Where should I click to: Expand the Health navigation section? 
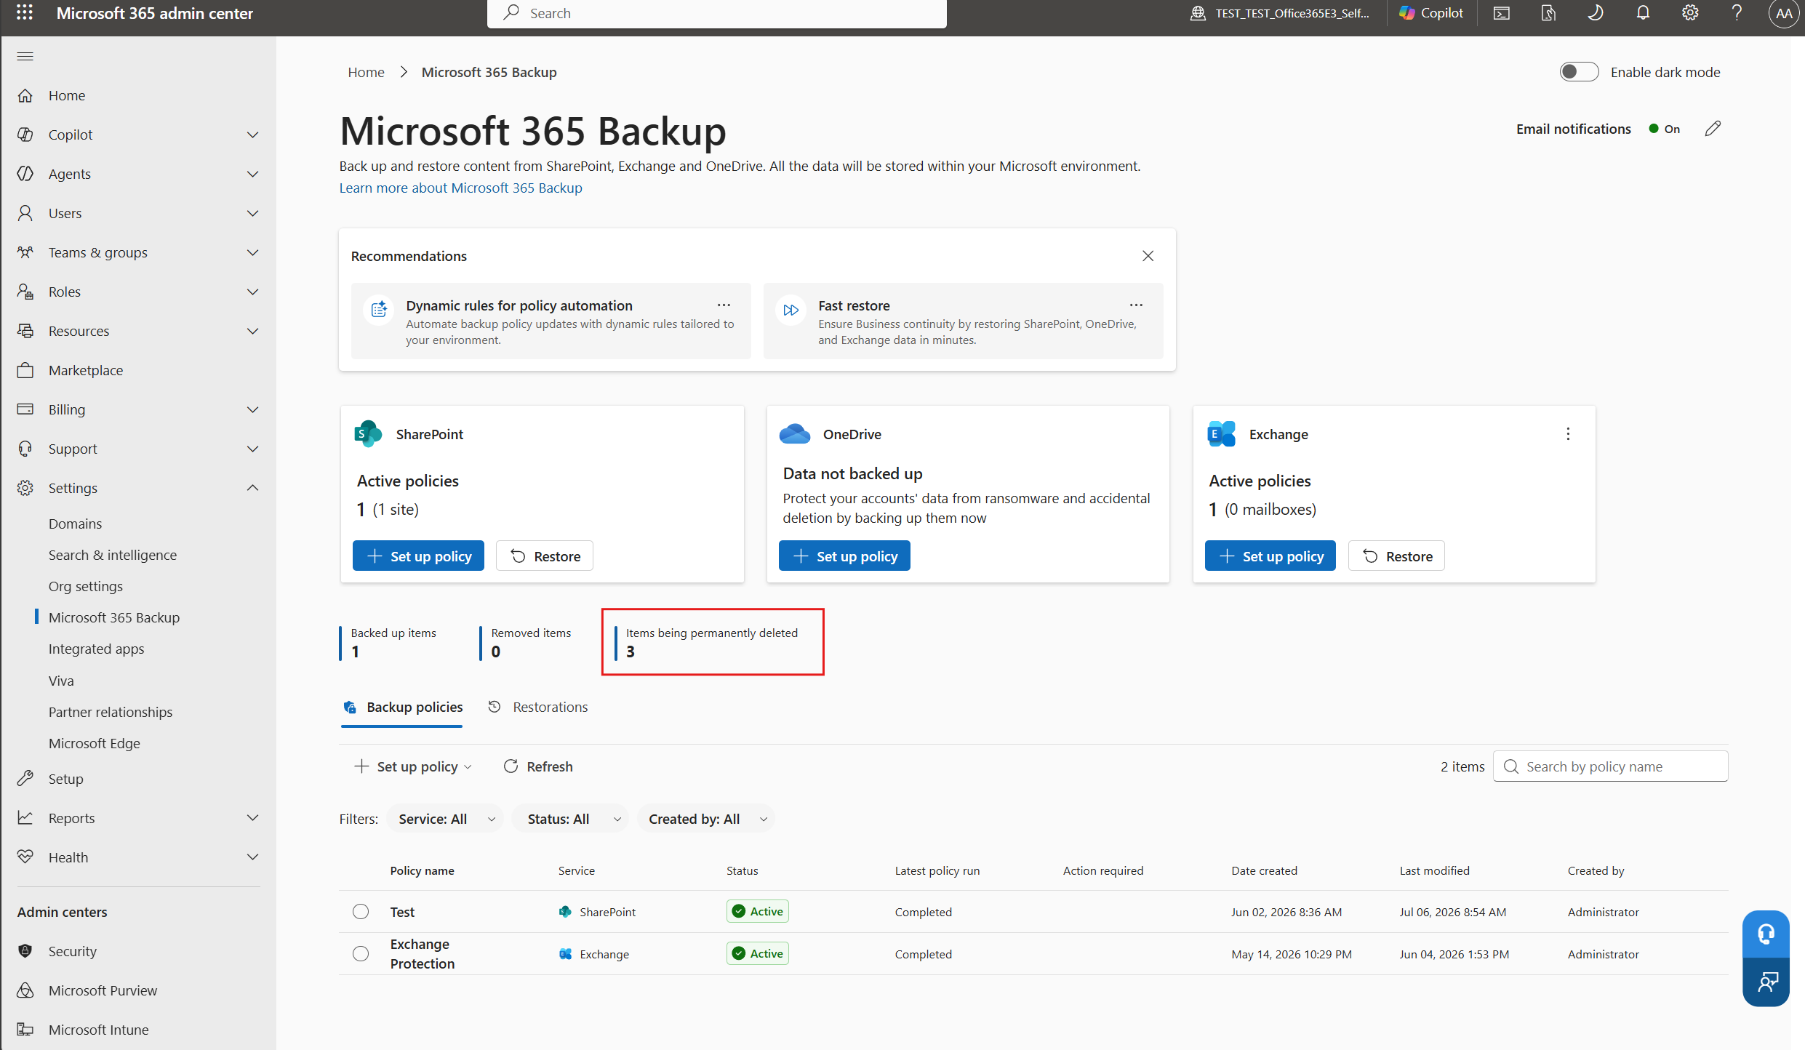click(253, 857)
